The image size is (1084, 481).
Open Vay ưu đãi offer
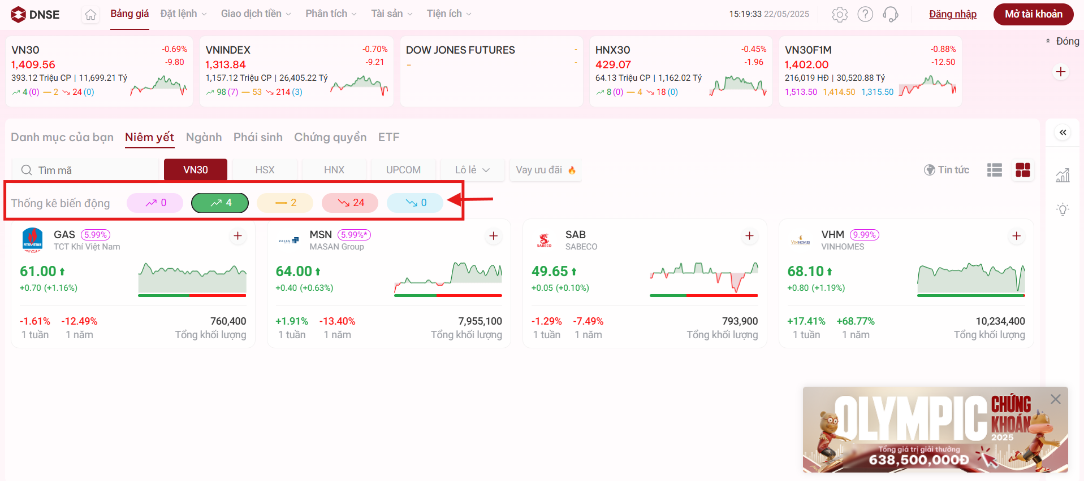pyautogui.click(x=546, y=170)
